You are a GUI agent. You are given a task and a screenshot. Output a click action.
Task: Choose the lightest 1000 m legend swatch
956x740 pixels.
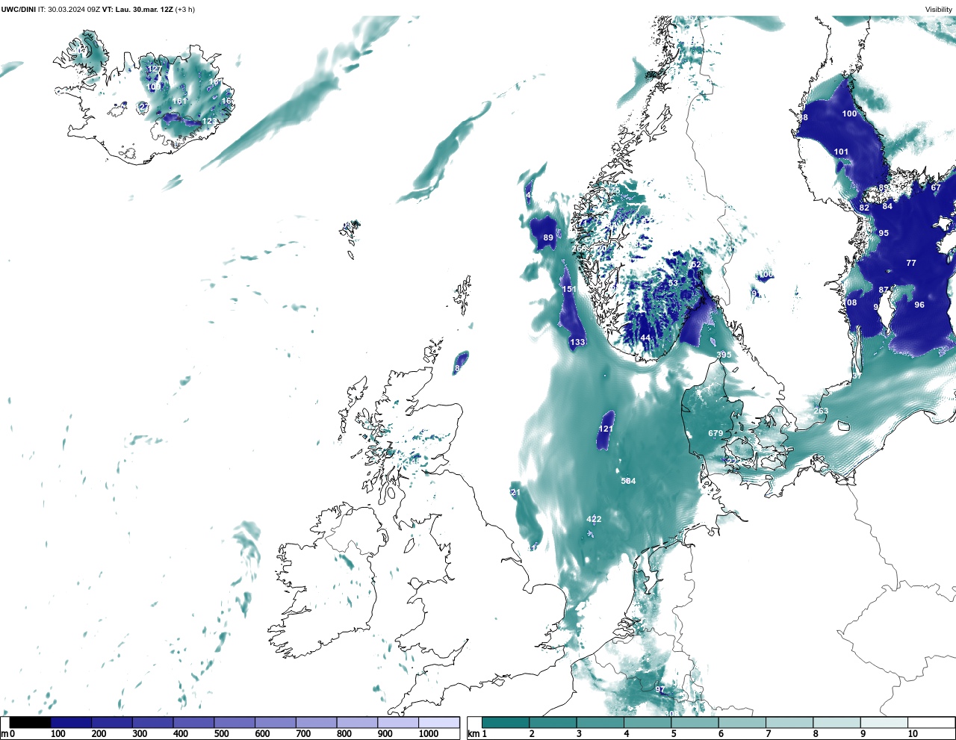pos(438,722)
